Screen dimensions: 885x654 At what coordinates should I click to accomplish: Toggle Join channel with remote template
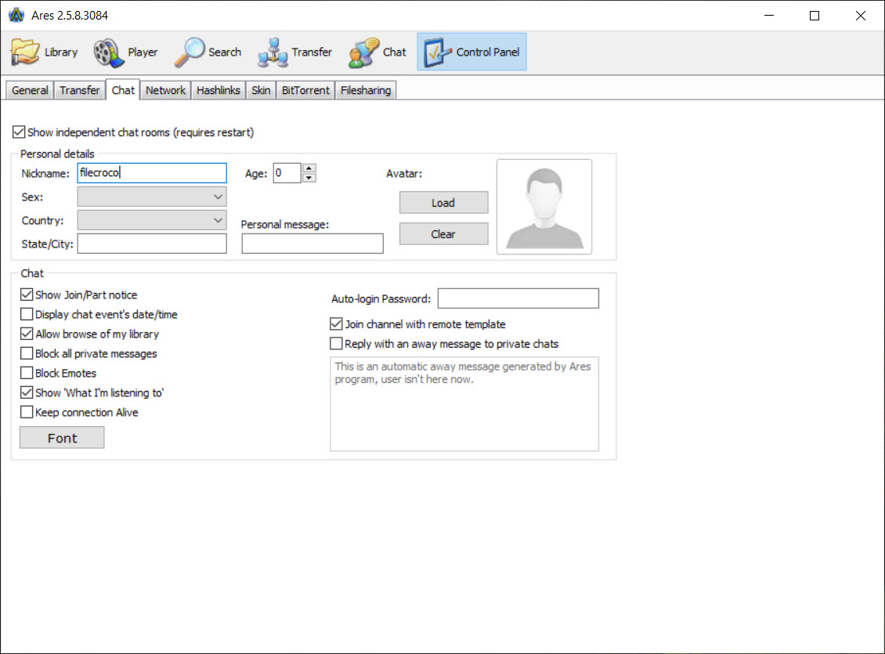[x=336, y=323]
